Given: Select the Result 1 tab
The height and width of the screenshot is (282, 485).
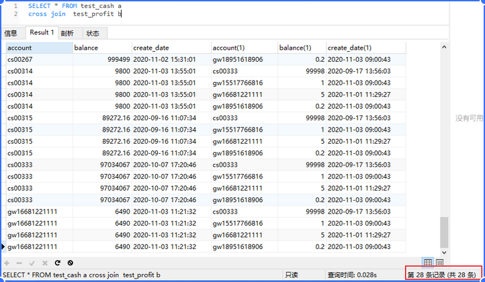Looking at the screenshot, I should (x=42, y=32).
